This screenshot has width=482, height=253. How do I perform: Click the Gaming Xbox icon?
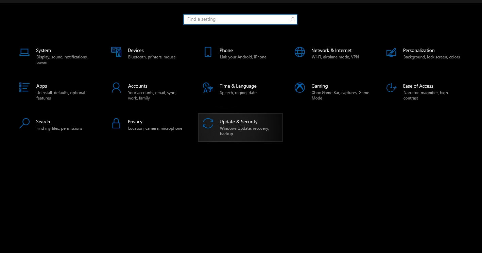[x=300, y=88]
